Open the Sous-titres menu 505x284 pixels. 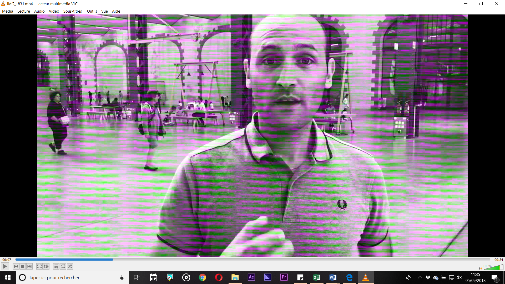coord(73,11)
